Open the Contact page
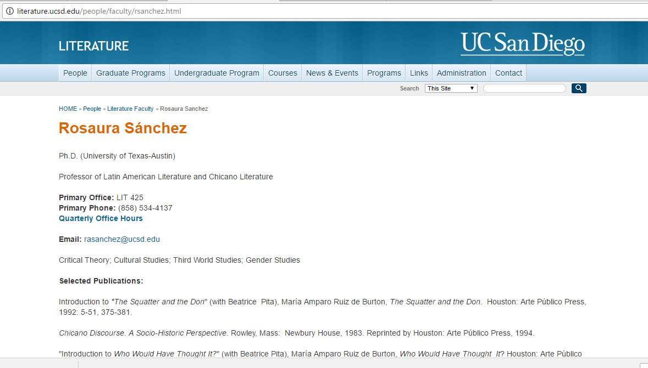This screenshot has width=648, height=368. 508,72
